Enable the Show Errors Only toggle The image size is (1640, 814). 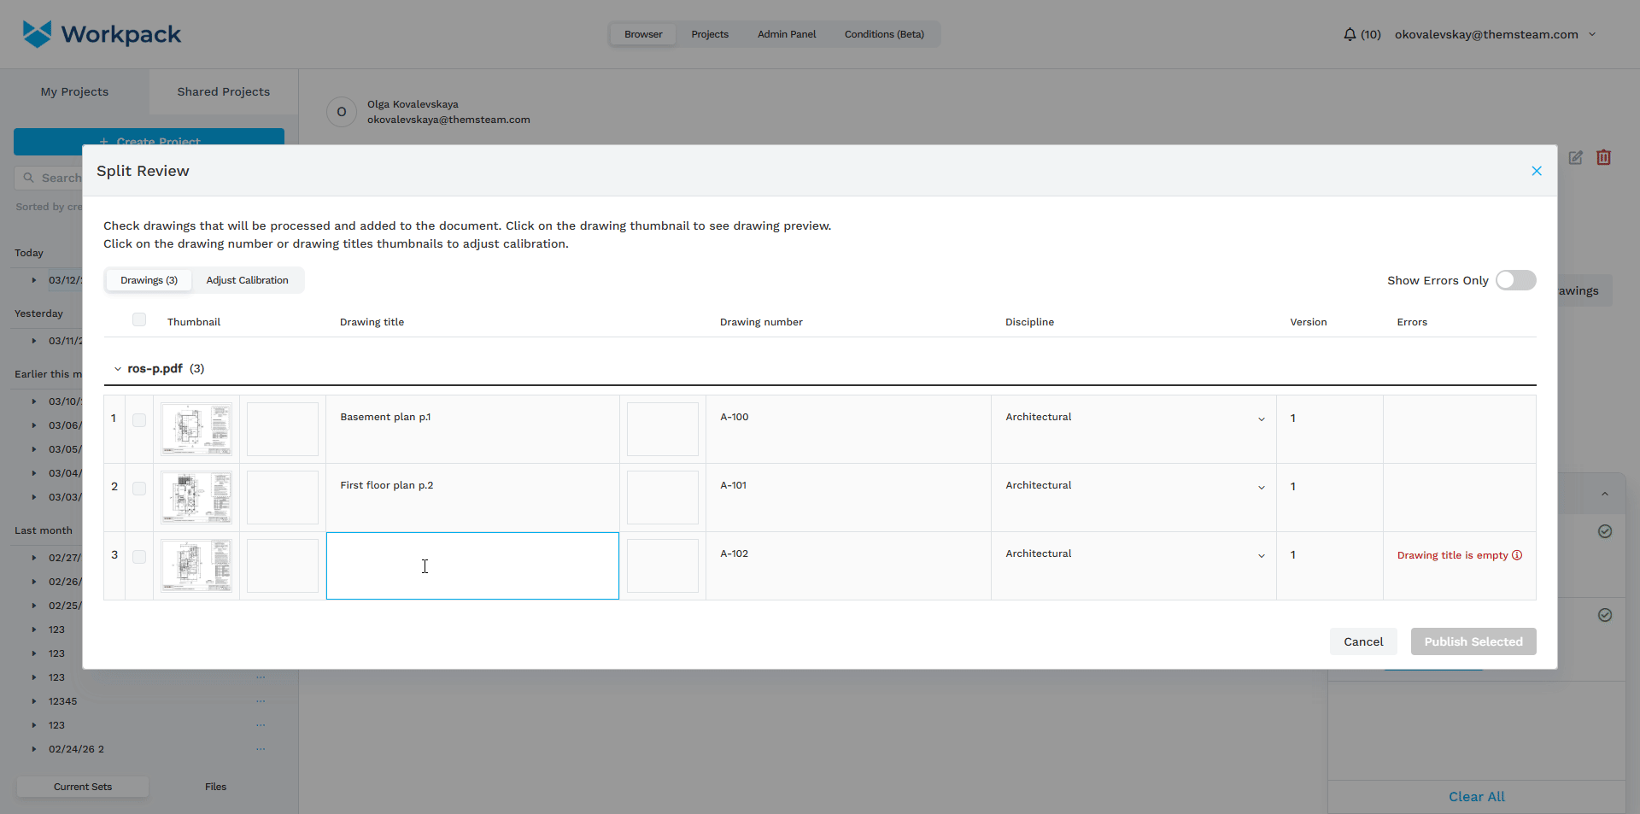tap(1516, 279)
